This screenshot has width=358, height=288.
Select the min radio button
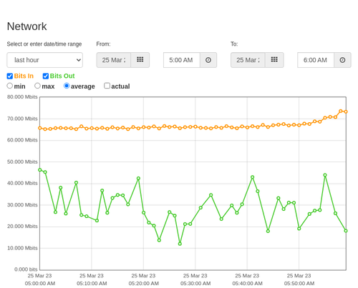coord(9,86)
